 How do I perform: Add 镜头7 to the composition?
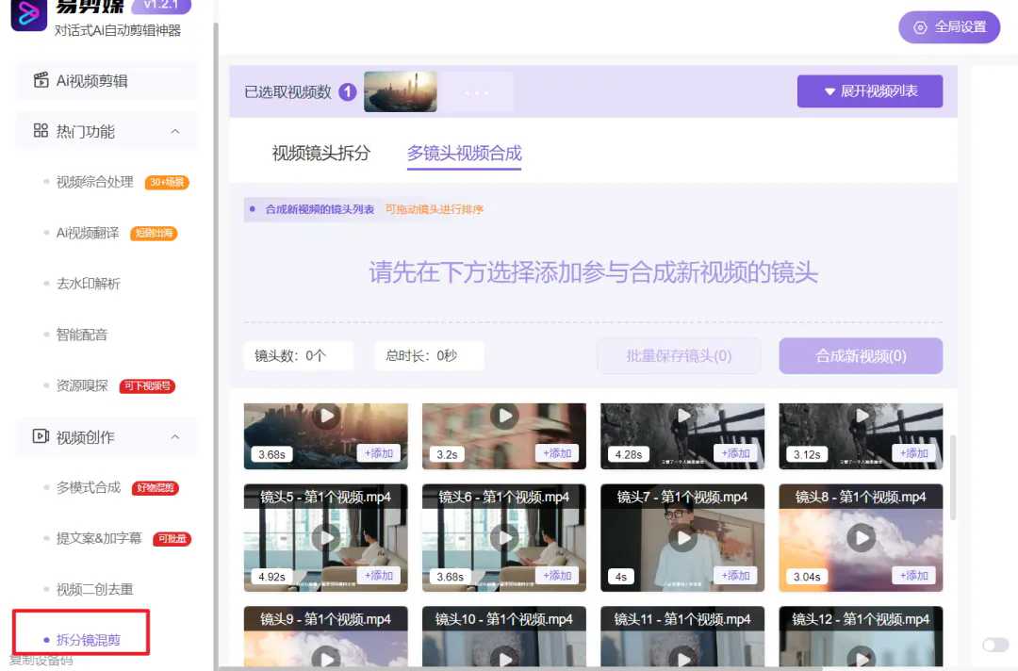735,576
